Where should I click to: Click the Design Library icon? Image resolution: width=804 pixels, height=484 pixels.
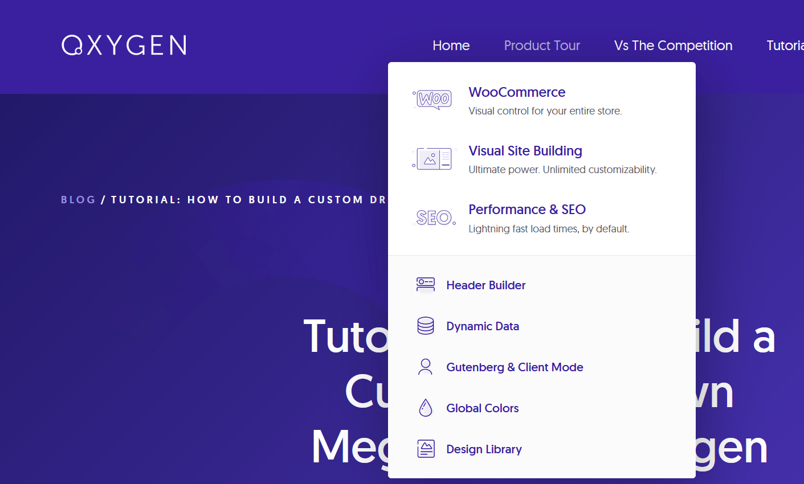[x=426, y=449]
